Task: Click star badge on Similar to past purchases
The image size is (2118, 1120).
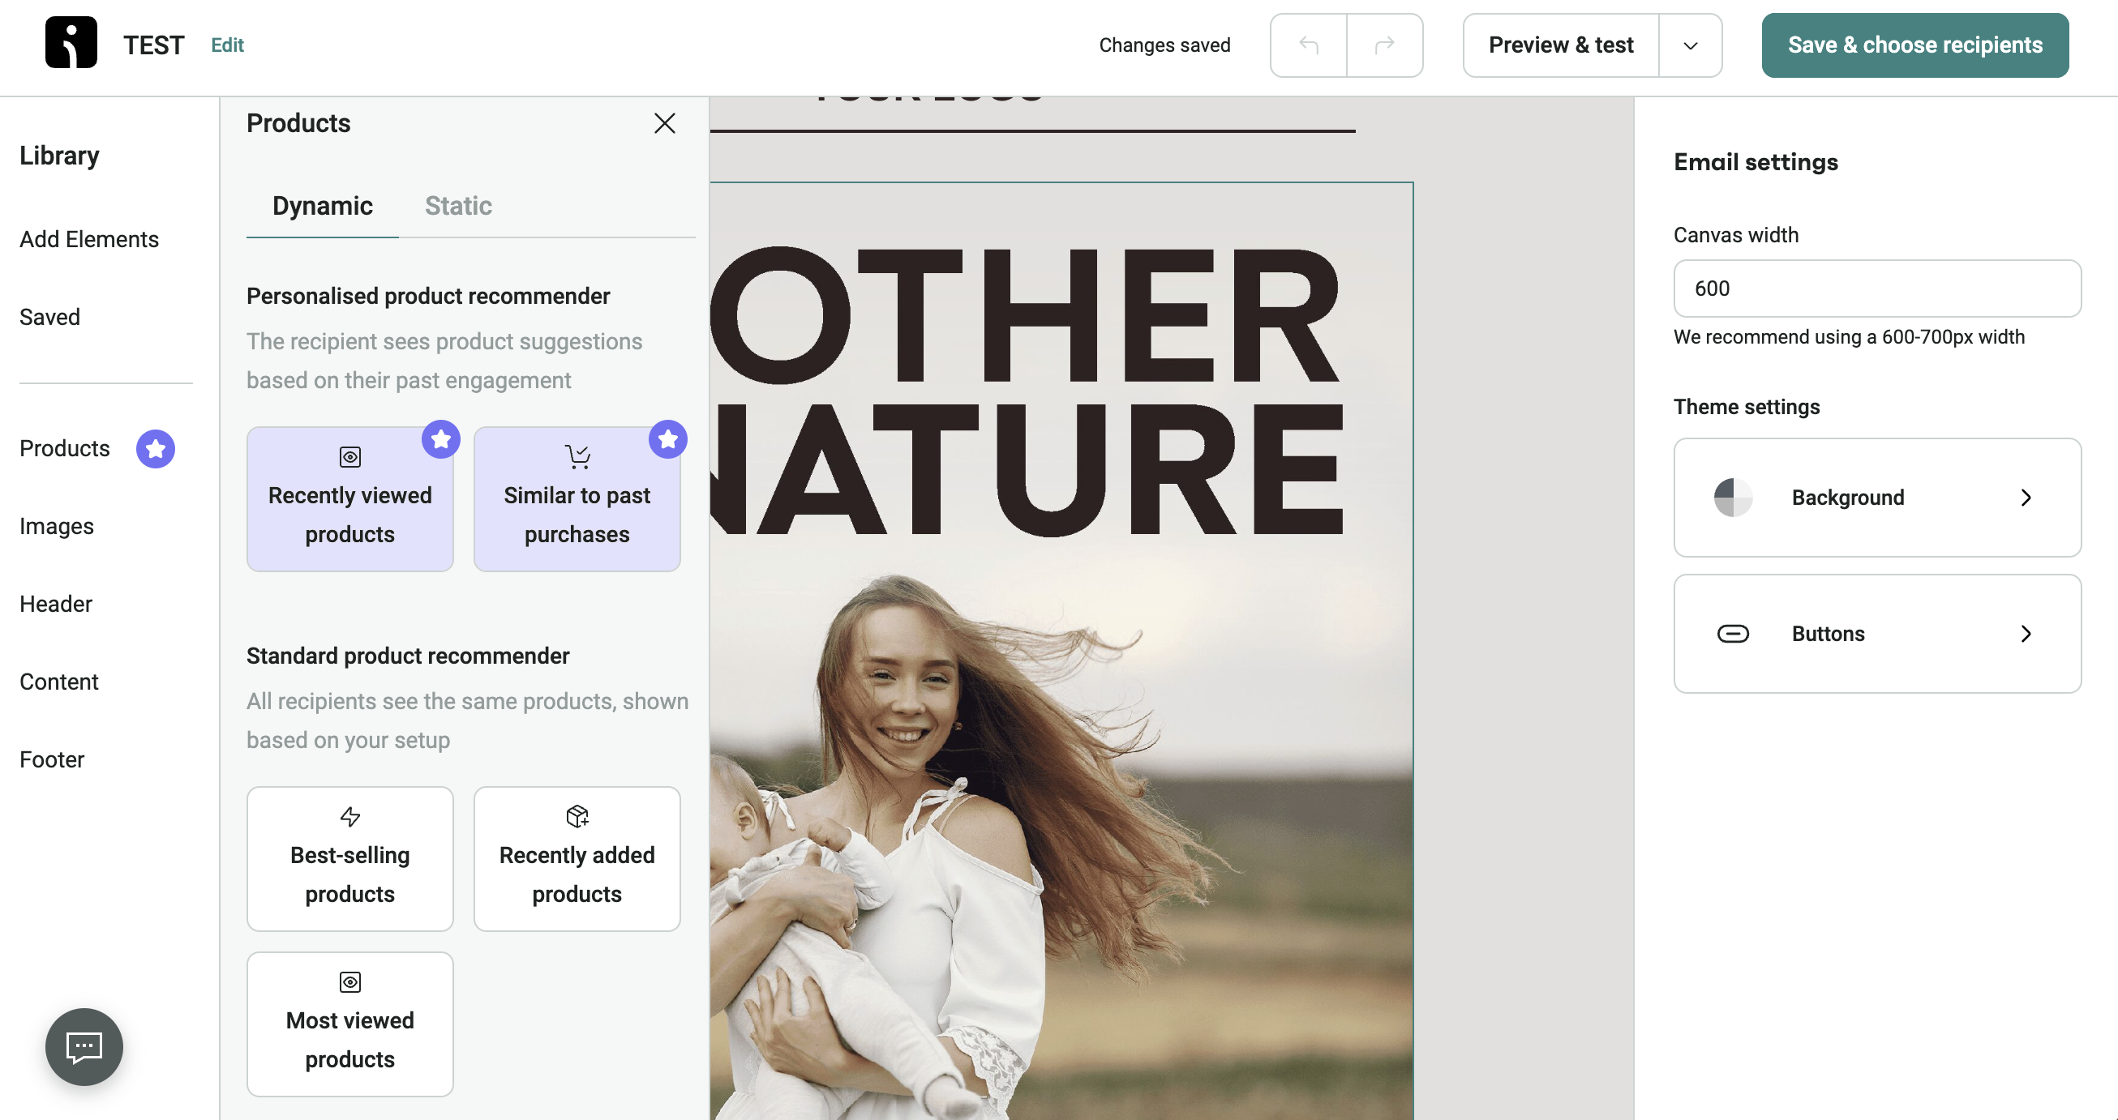Action: [667, 438]
